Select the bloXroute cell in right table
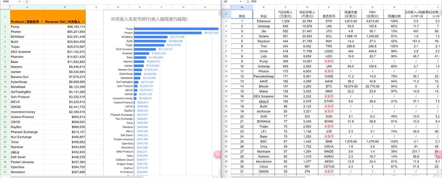 coord(264,111)
